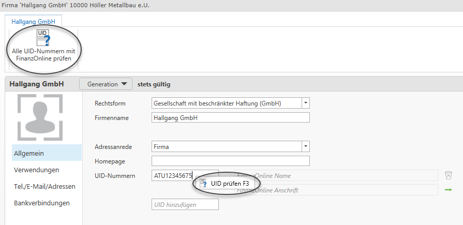Click the UID field containing ATU12345675
The width and height of the screenshot is (463, 225).
[x=172, y=176]
